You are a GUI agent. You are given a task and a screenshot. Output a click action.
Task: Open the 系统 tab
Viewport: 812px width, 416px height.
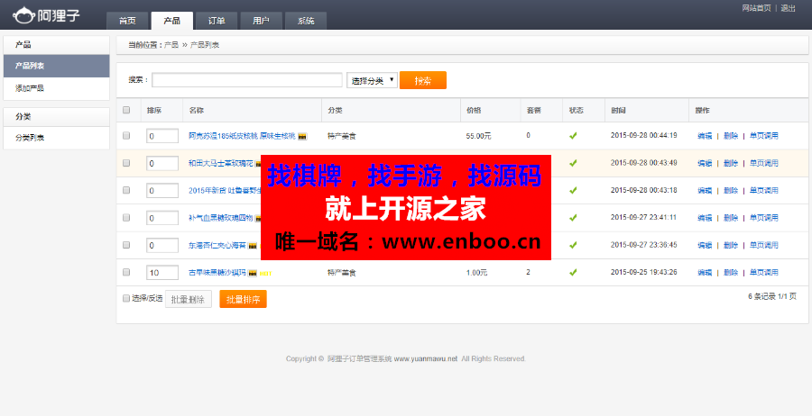coord(306,21)
